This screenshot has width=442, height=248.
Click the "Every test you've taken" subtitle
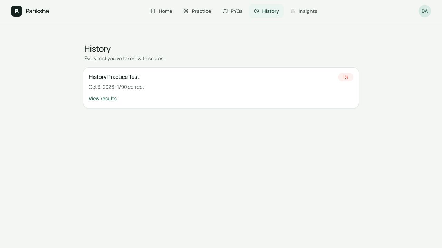point(124,59)
